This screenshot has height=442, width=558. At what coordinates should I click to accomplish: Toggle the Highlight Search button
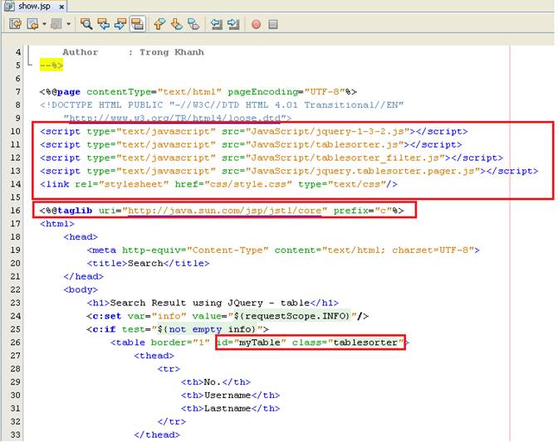point(137,24)
